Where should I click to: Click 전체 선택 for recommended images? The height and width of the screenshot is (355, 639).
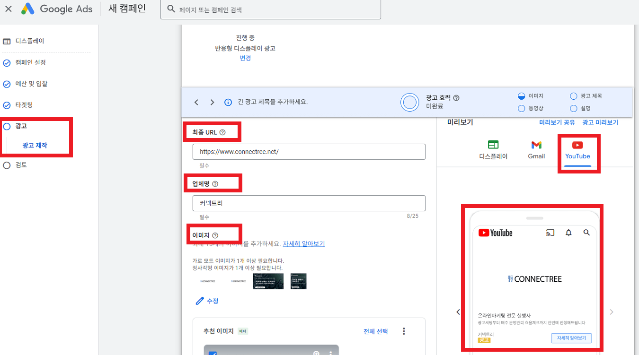tap(376, 331)
